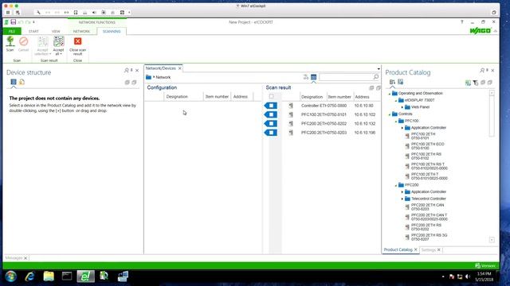Click the blue arrow for PFC200 2ETH 0750-8202 row
Image resolution: width=510 pixels, height=286 pixels.
(271, 124)
